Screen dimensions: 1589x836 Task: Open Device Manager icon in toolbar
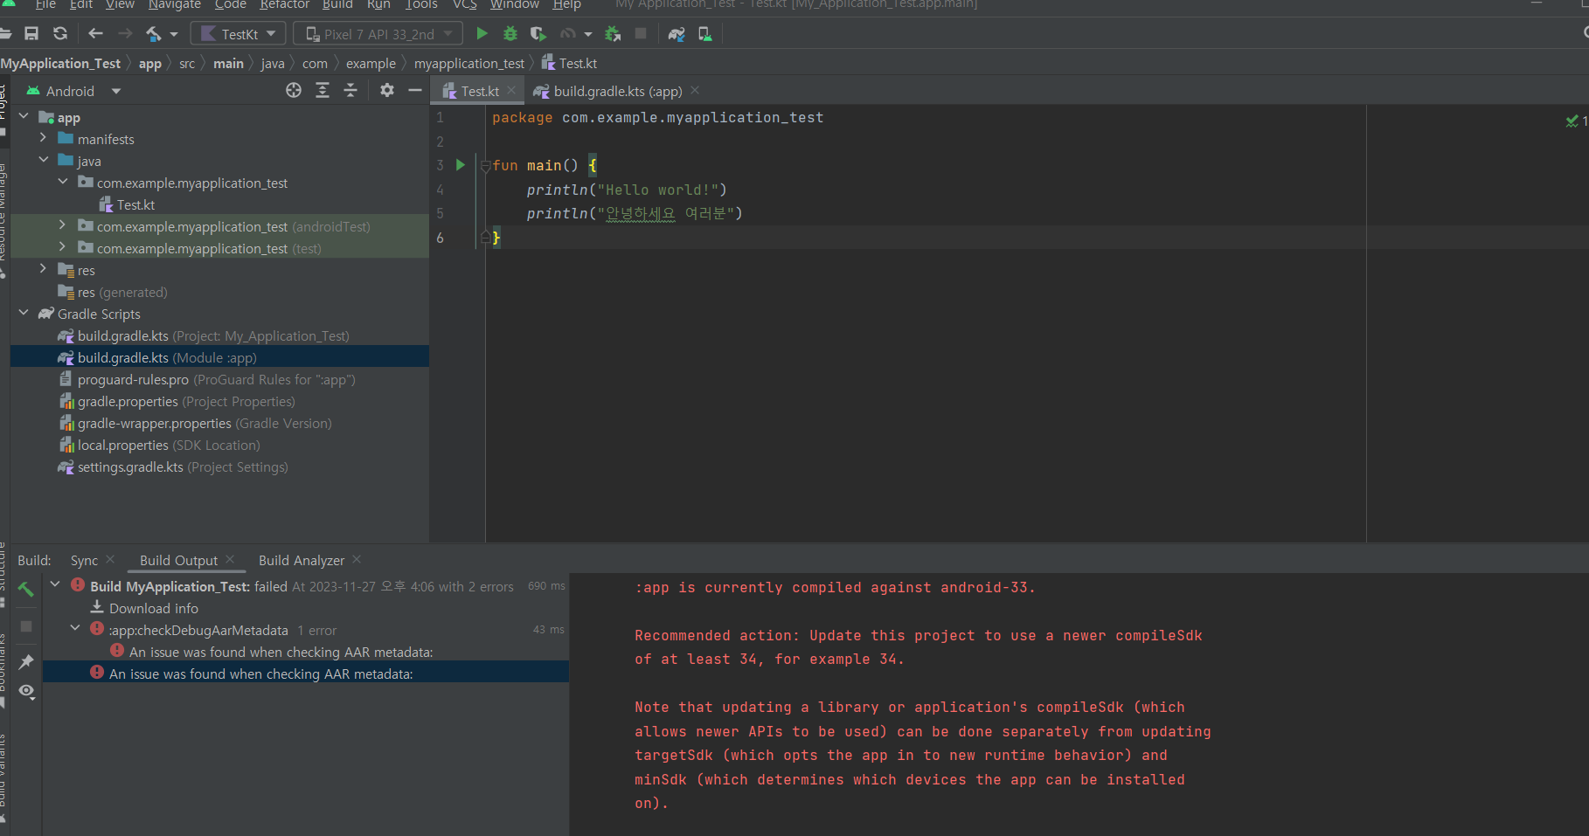coord(705,34)
